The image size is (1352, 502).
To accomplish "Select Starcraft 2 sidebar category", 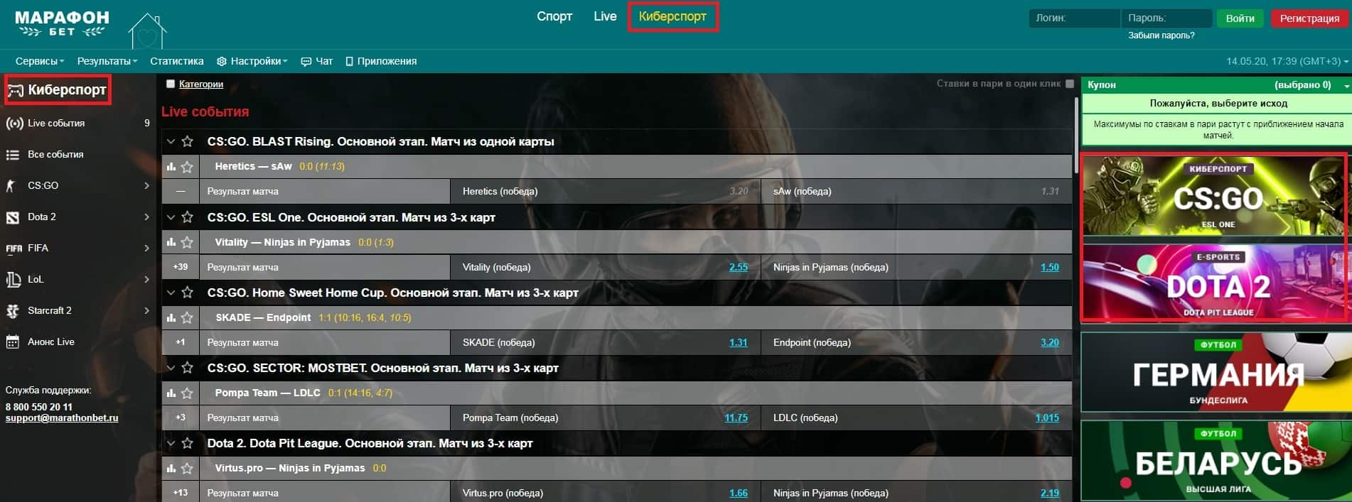I will pos(78,310).
